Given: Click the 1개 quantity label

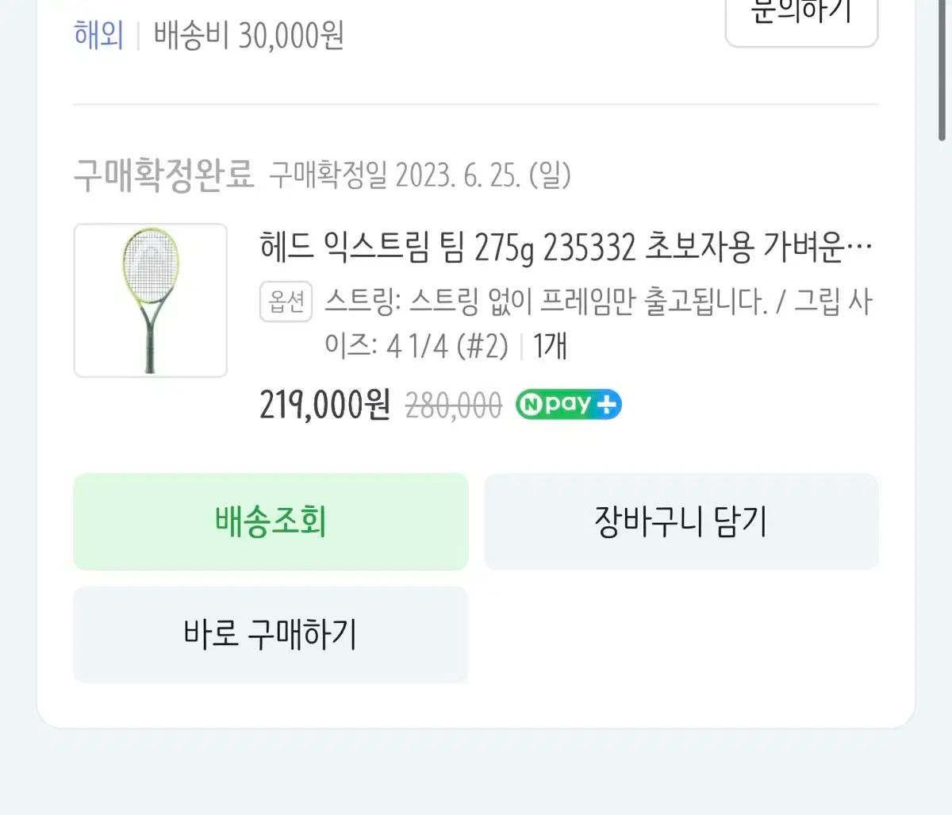Looking at the screenshot, I should point(550,346).
